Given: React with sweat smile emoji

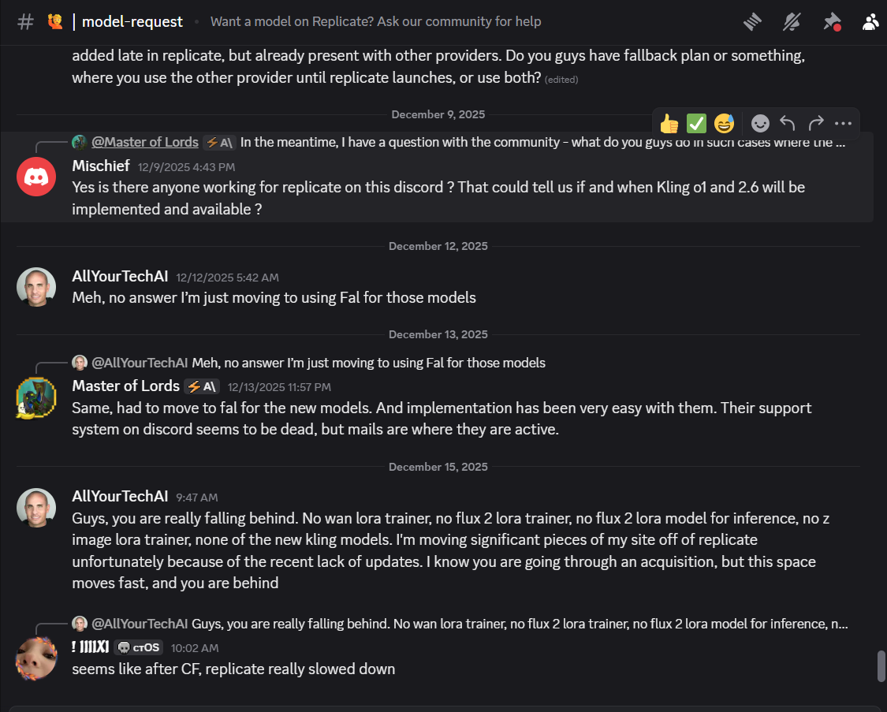Looking at the screenshot, I should click(723, 124).
